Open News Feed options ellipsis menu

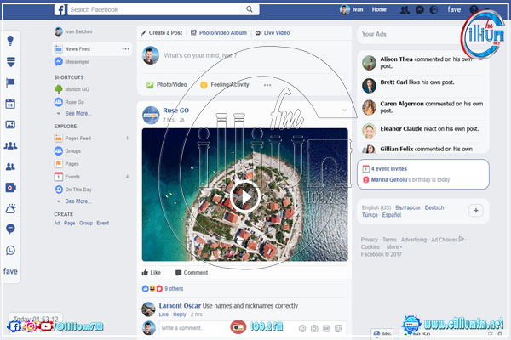[x=126, y=49]
